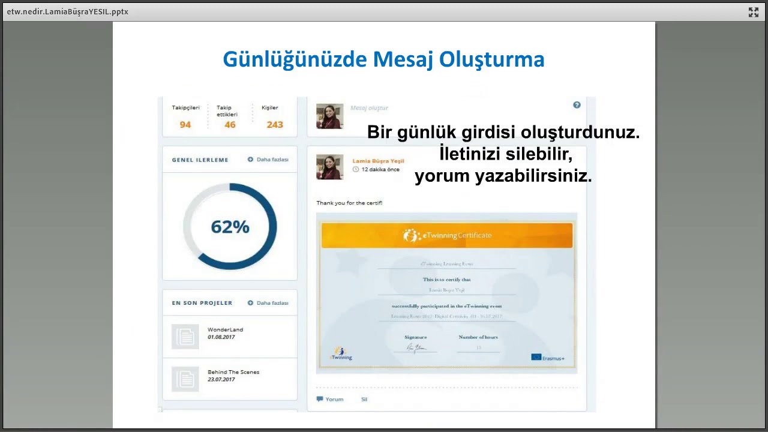
Task: Open Takipçileri count 94
Action: 185,125
